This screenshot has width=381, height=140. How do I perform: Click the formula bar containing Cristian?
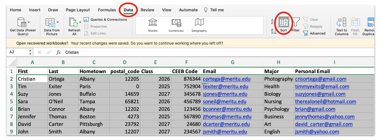coord(219,52)
